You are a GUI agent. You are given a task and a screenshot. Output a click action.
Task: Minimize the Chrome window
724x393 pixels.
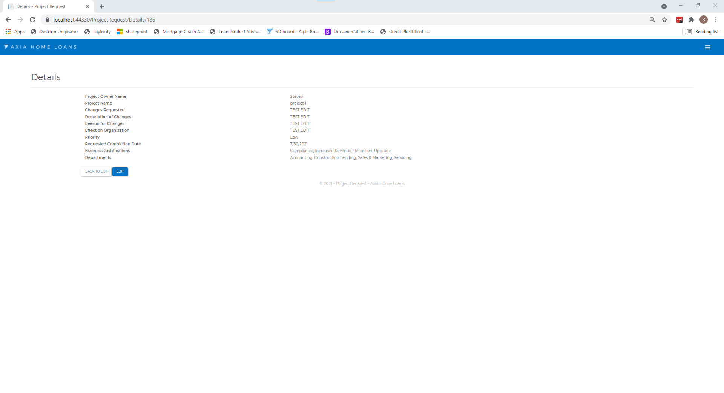[681, 6]
